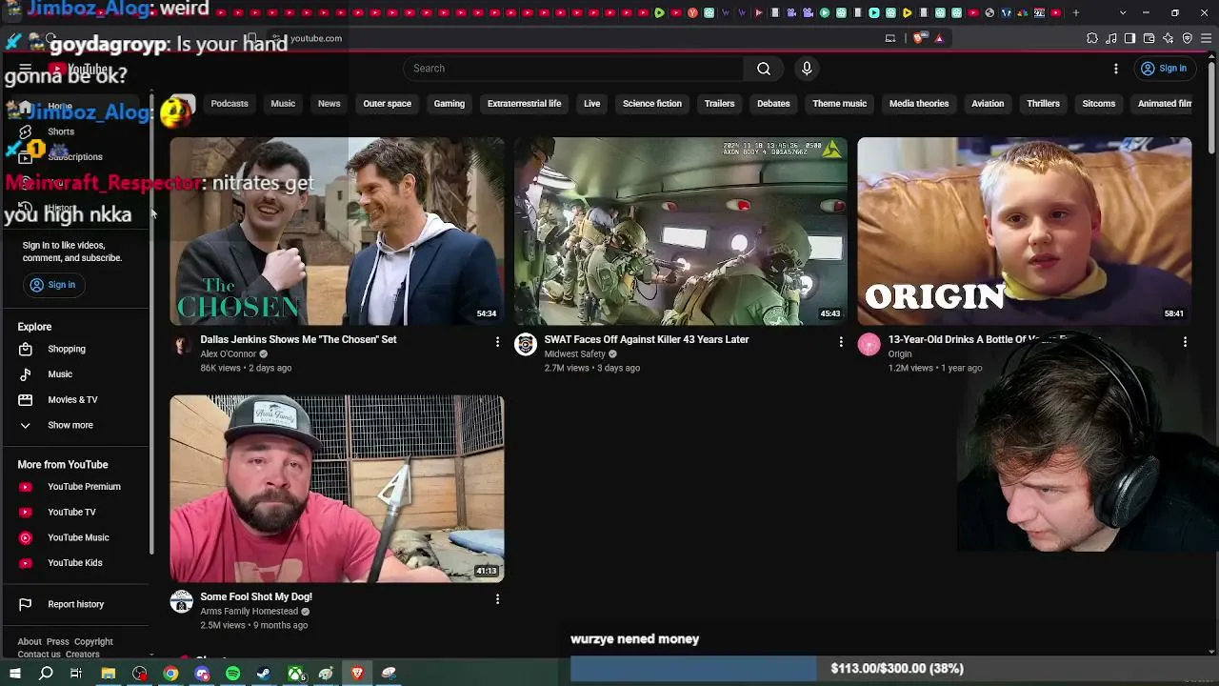The height and width of the screenshot is (686, 1219).
Task: Select the Outer space category chip
Action: point(388,104)
